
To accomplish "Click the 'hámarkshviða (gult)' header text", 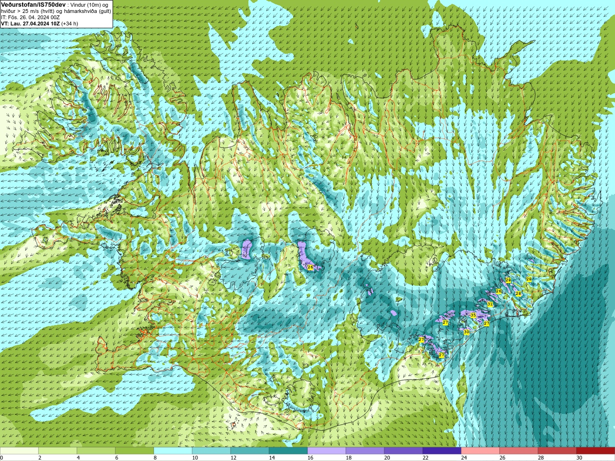I will [87, 11].
